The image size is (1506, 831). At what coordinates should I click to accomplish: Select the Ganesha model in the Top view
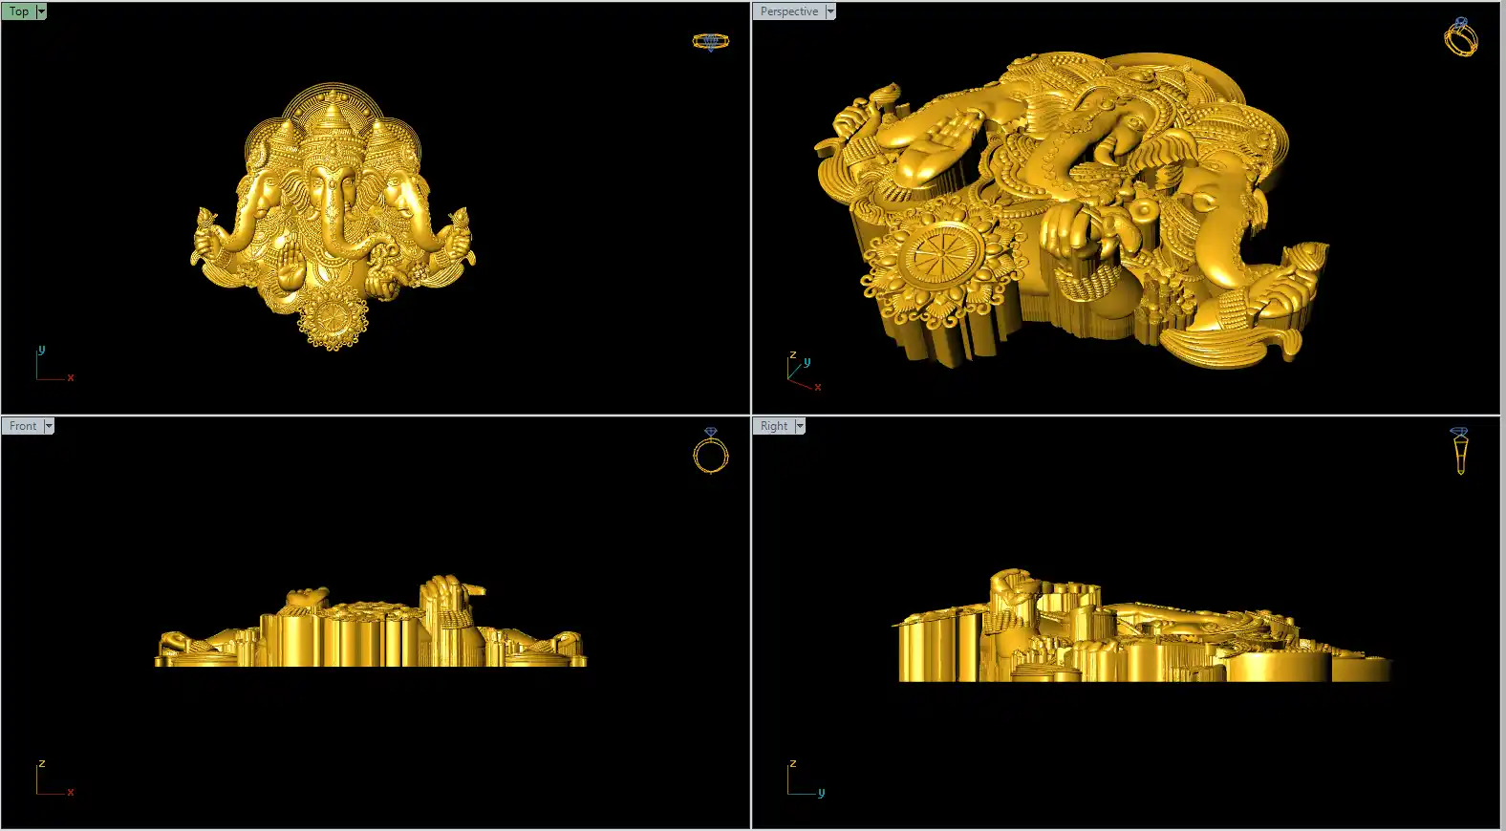click(333, 220)
